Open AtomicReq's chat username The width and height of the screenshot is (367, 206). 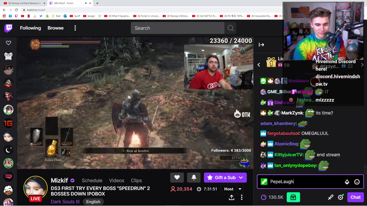pyautogui.click(x=286, y=144)
